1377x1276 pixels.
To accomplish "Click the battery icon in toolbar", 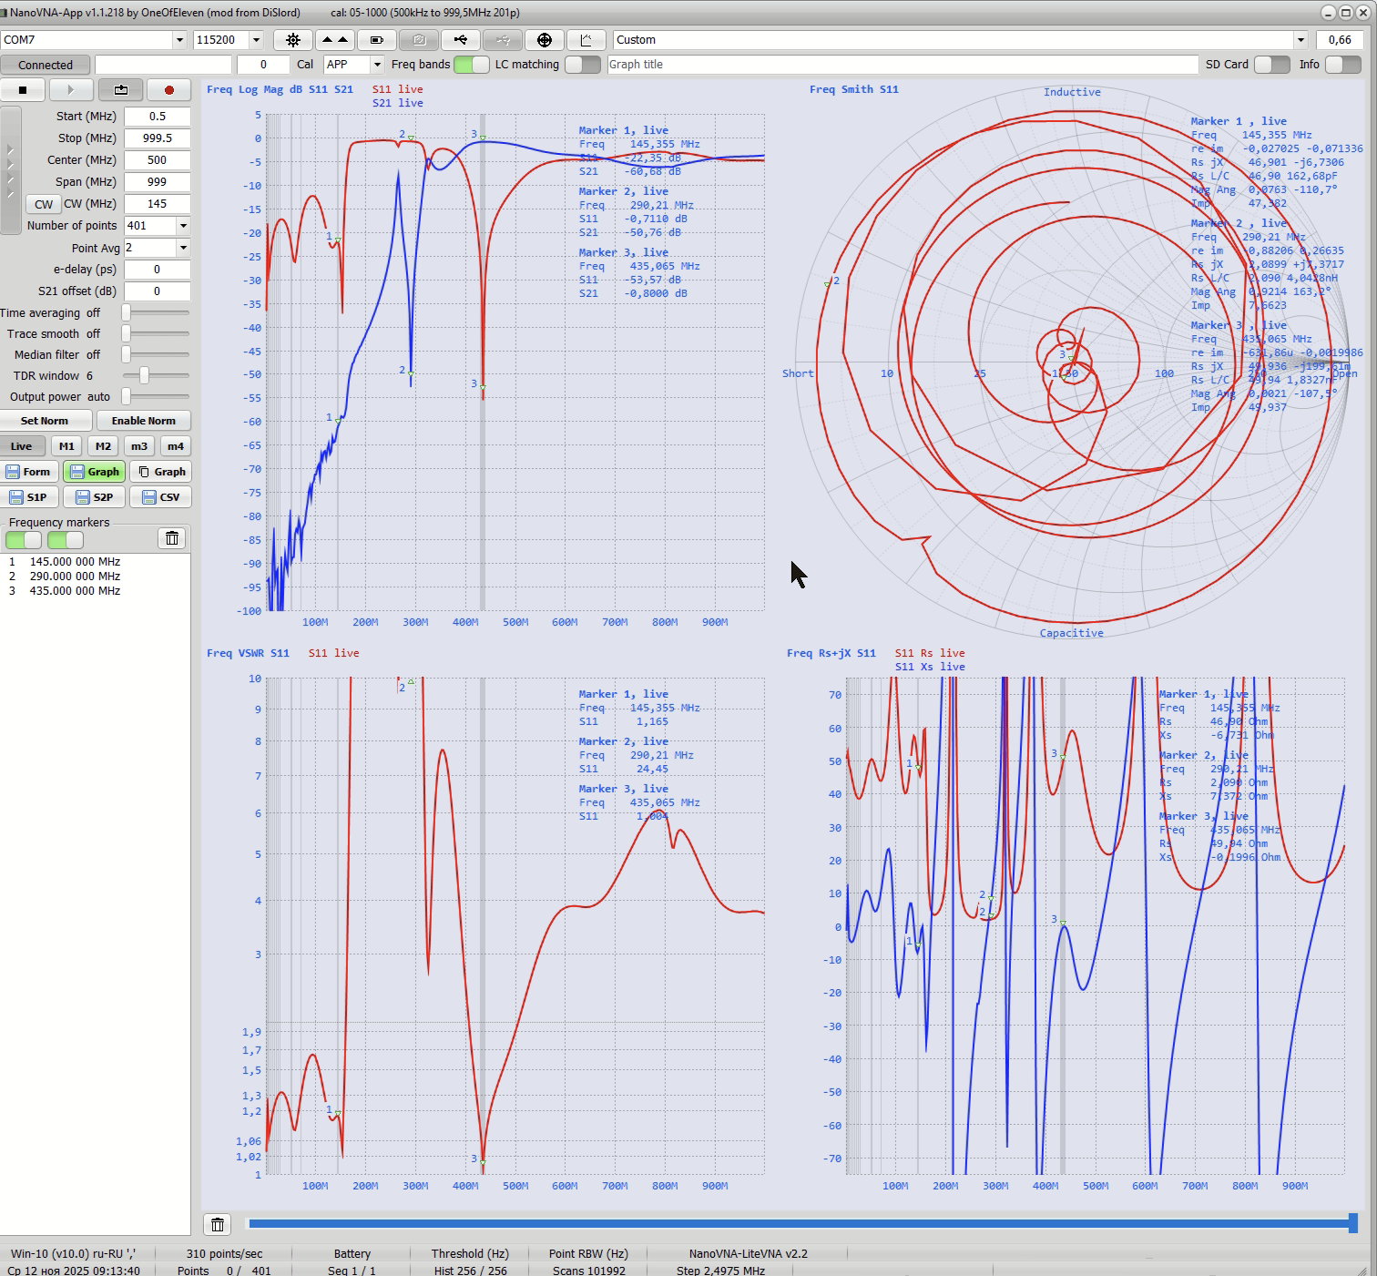I will tap(377, 40).
